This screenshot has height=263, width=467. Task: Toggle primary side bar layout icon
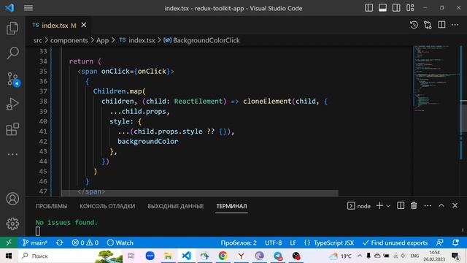368,8
